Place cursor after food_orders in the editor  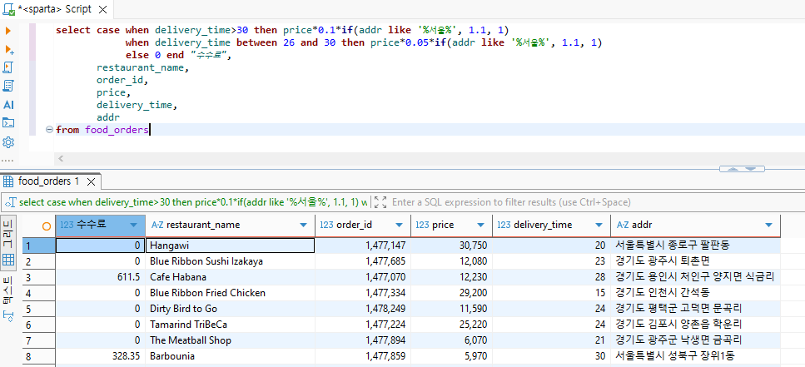149,130
